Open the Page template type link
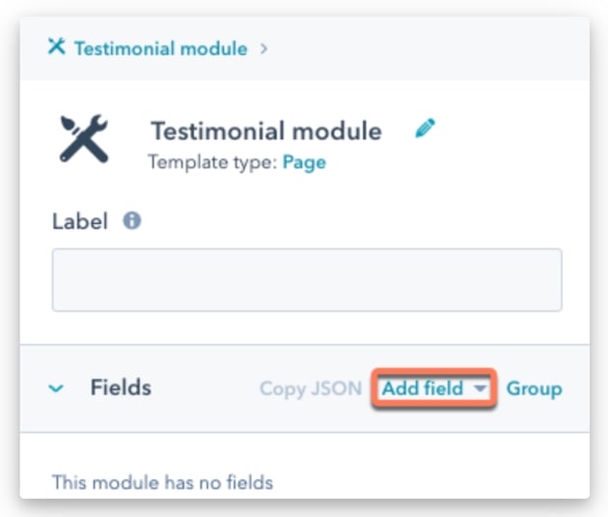608x517 pixels. tap(303, 162)
